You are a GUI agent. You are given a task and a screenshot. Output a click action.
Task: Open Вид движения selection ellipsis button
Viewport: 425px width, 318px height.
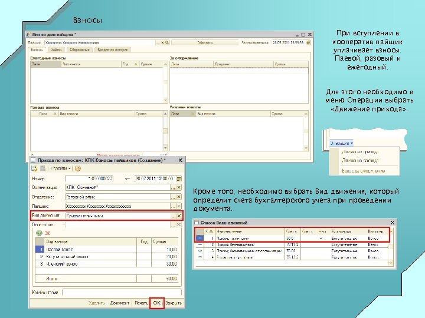(x=173, y=216)
